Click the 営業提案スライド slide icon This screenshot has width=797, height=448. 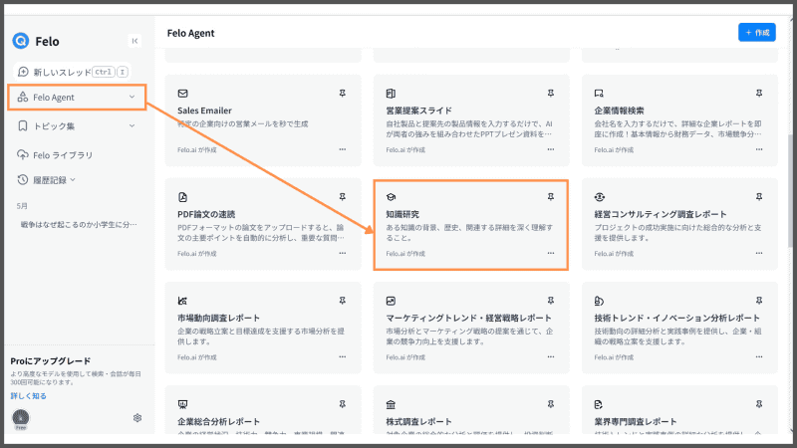[x=391, y=94]
